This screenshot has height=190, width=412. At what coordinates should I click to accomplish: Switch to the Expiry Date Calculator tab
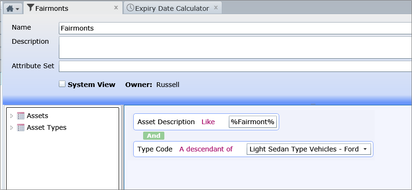tap(172, 8)
